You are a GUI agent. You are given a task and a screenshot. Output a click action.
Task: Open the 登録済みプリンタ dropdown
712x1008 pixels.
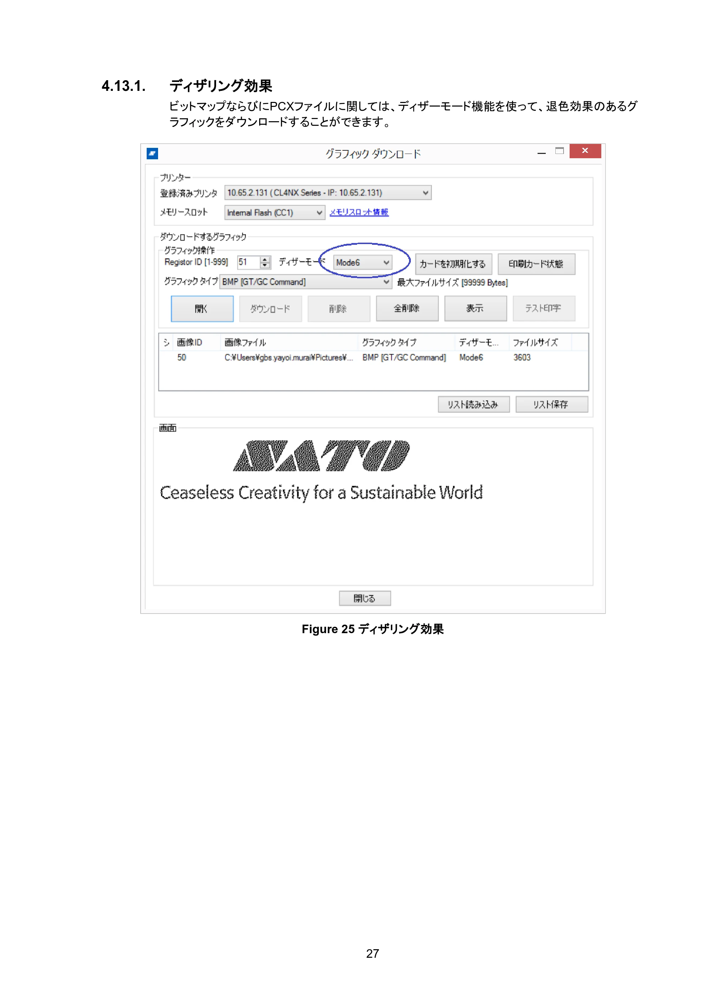pyautogui.click(x=328, y=193)
